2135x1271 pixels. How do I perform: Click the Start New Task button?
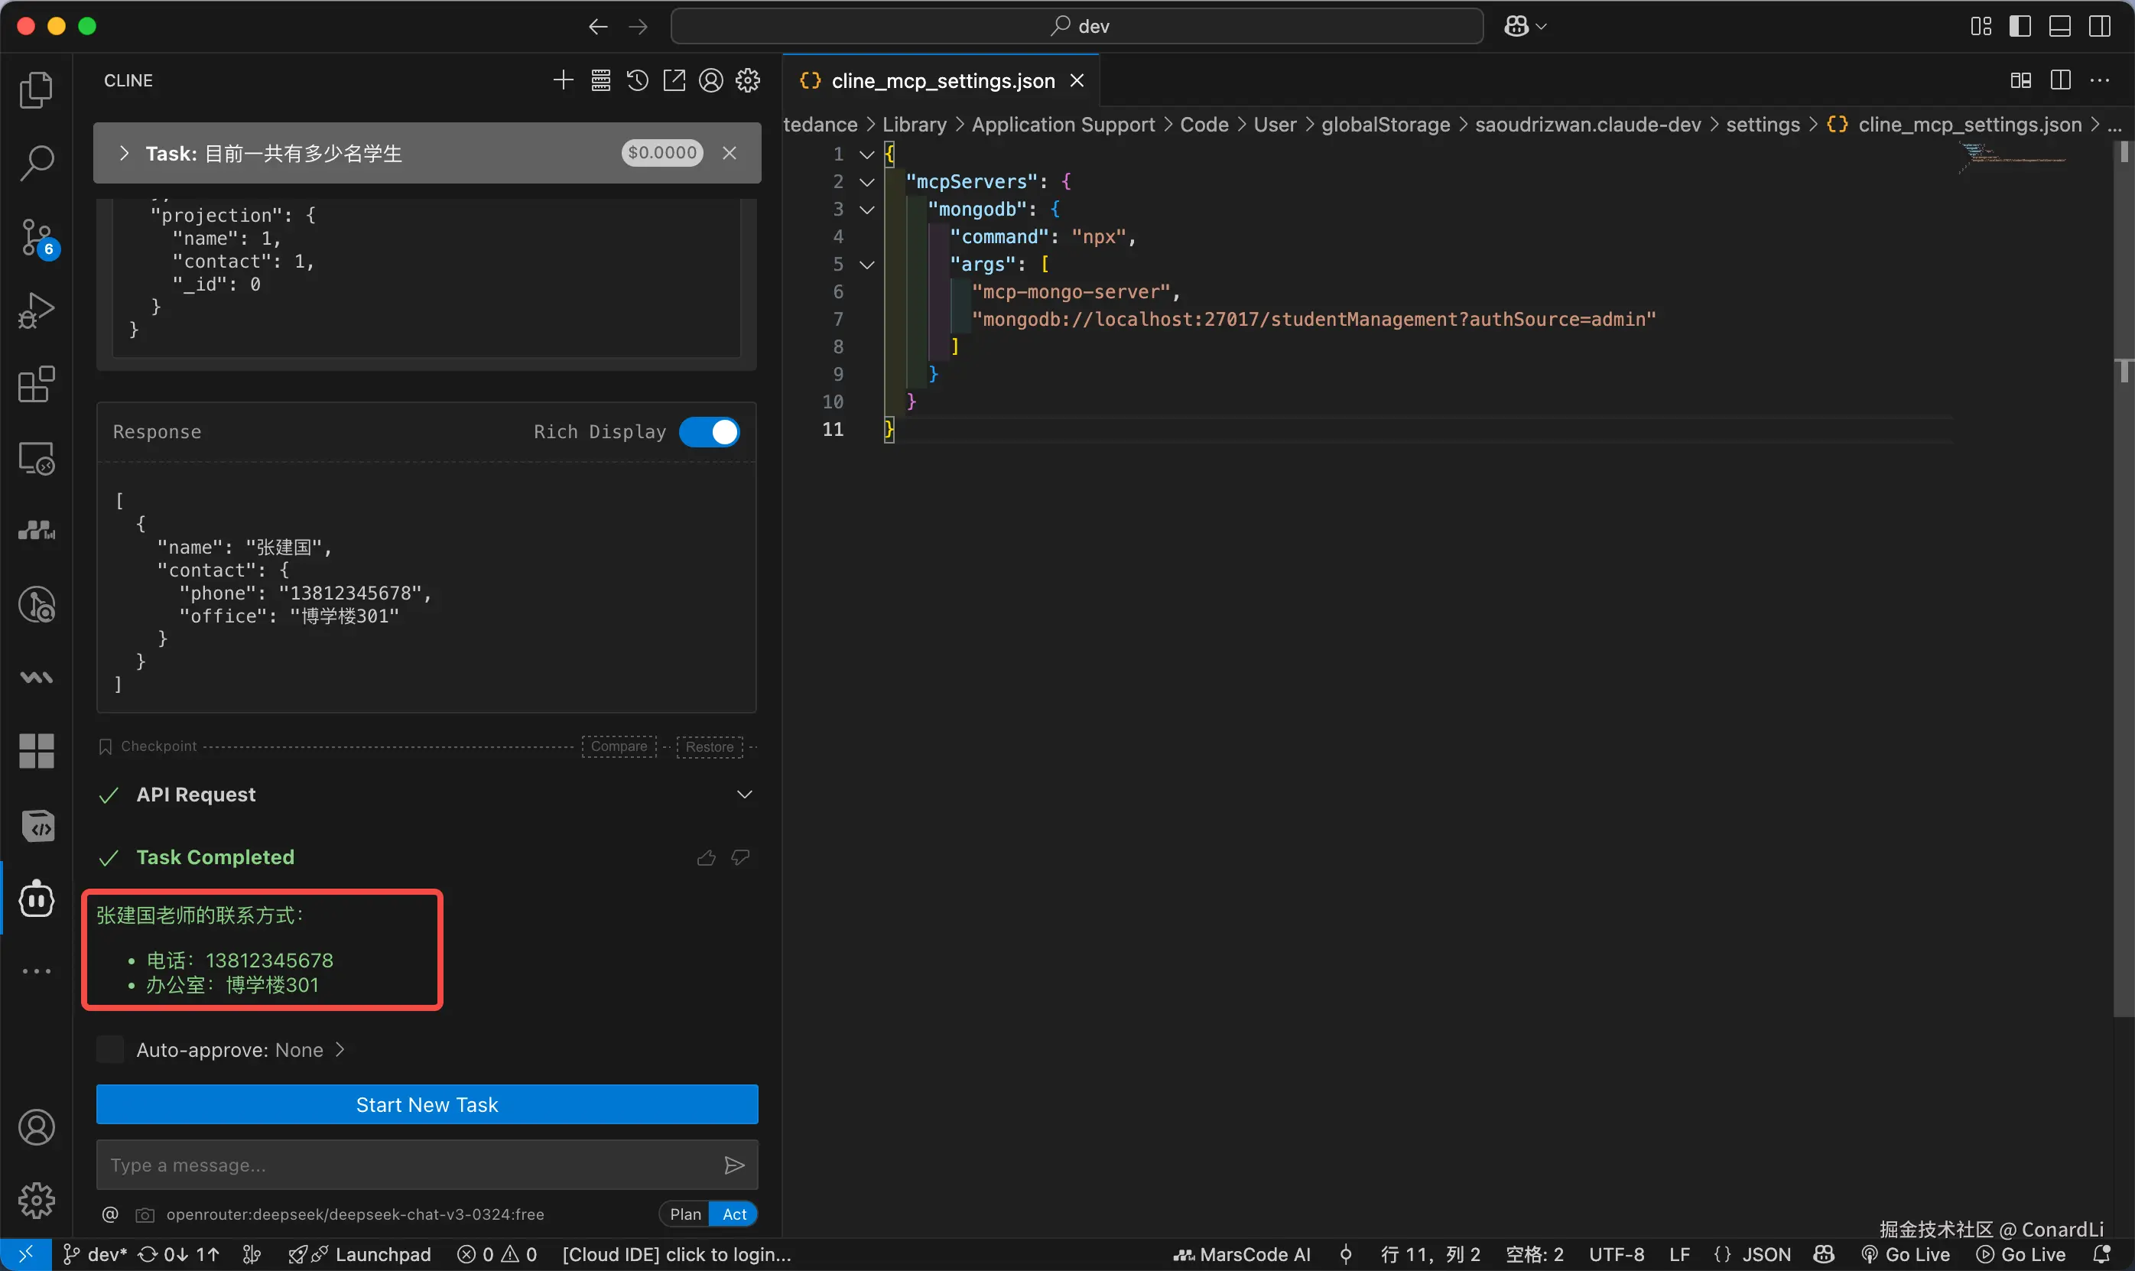pos(427,1104)
